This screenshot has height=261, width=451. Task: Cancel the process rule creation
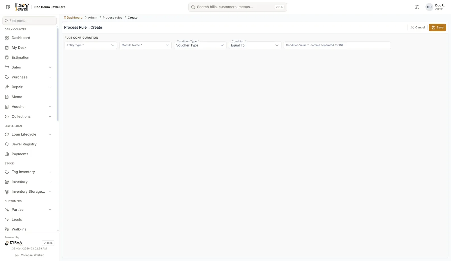(417, 28)
